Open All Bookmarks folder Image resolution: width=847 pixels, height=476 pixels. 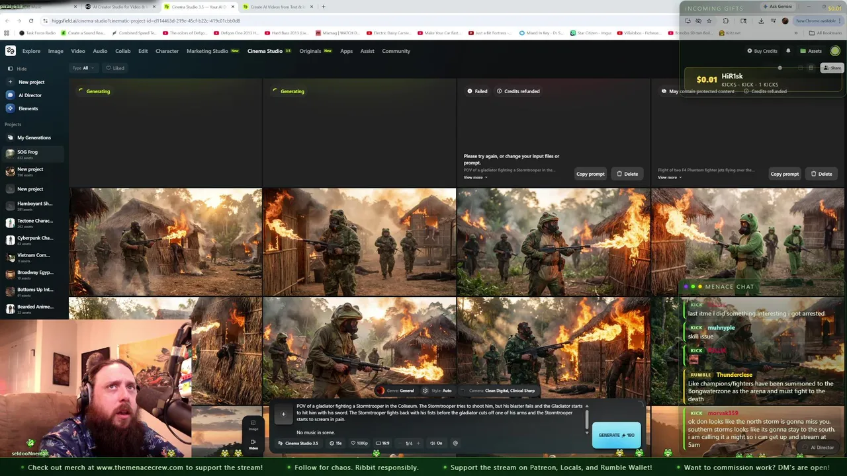point(825,33)
